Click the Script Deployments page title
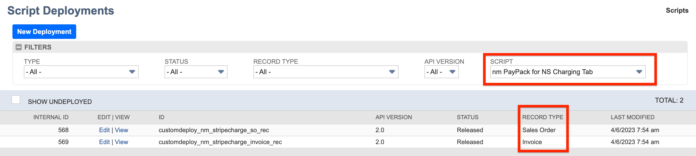696x156 pixels. (61, 11)
